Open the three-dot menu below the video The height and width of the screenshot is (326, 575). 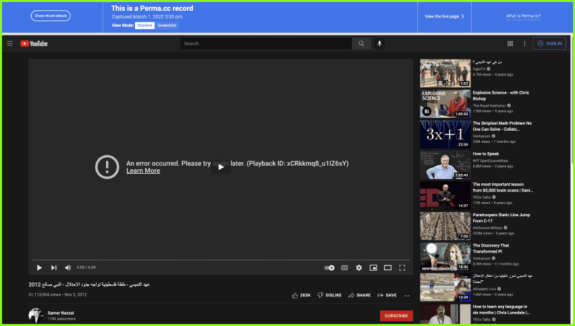406,295
